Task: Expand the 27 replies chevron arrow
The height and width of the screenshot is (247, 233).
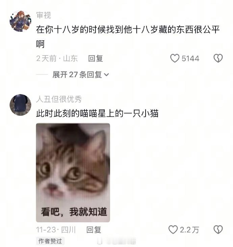Action: (x=106, y=75)
